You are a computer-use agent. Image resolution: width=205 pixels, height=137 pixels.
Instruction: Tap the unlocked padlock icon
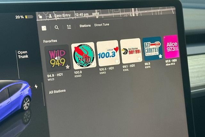(40, 16)
